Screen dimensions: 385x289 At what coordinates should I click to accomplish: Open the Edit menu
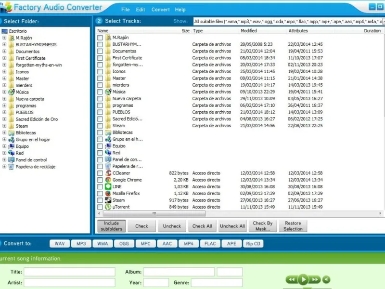click(x=141, y=10)
